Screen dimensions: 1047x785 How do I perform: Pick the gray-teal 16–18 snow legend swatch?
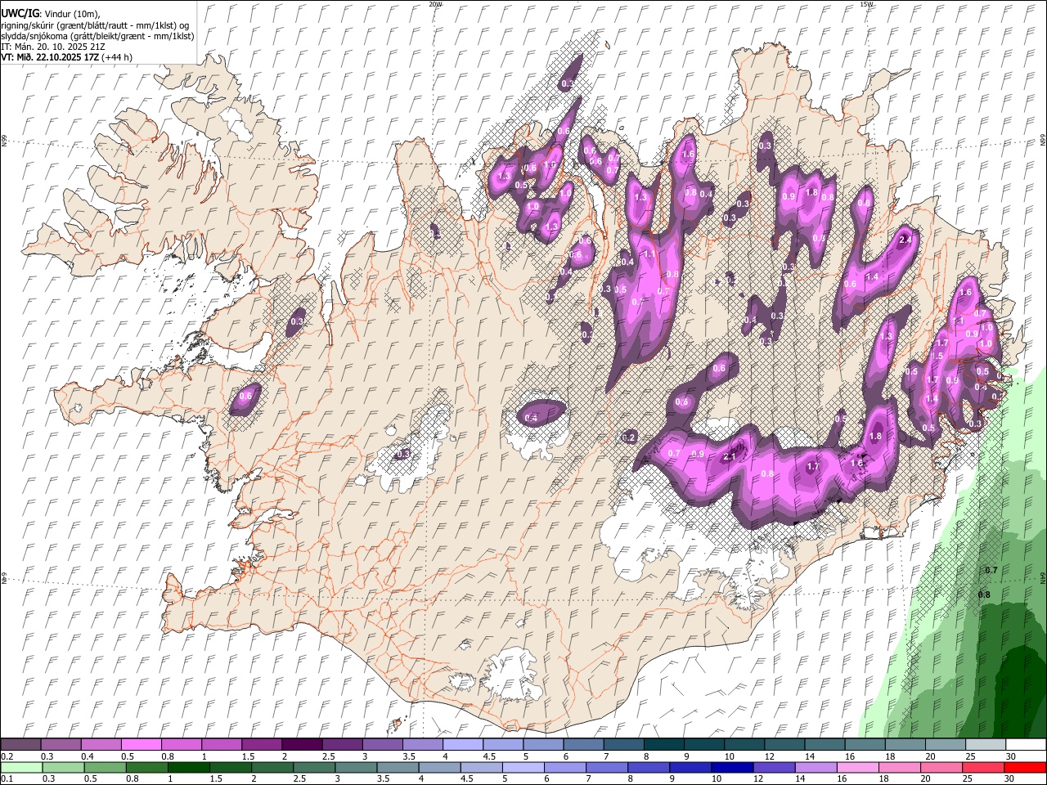[865, 744]
